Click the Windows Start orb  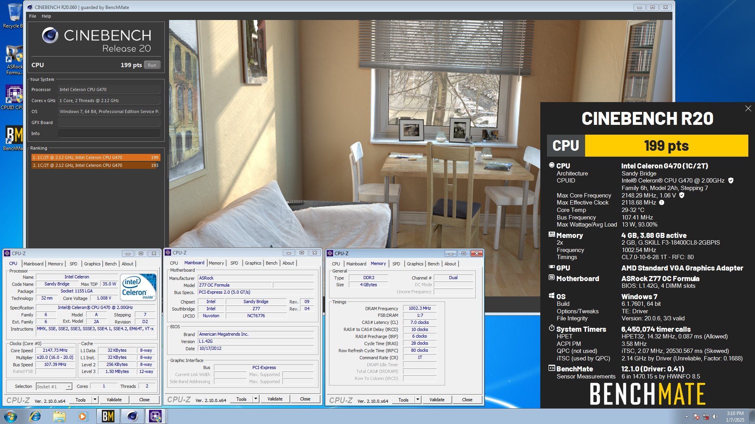tap(11, 416)
